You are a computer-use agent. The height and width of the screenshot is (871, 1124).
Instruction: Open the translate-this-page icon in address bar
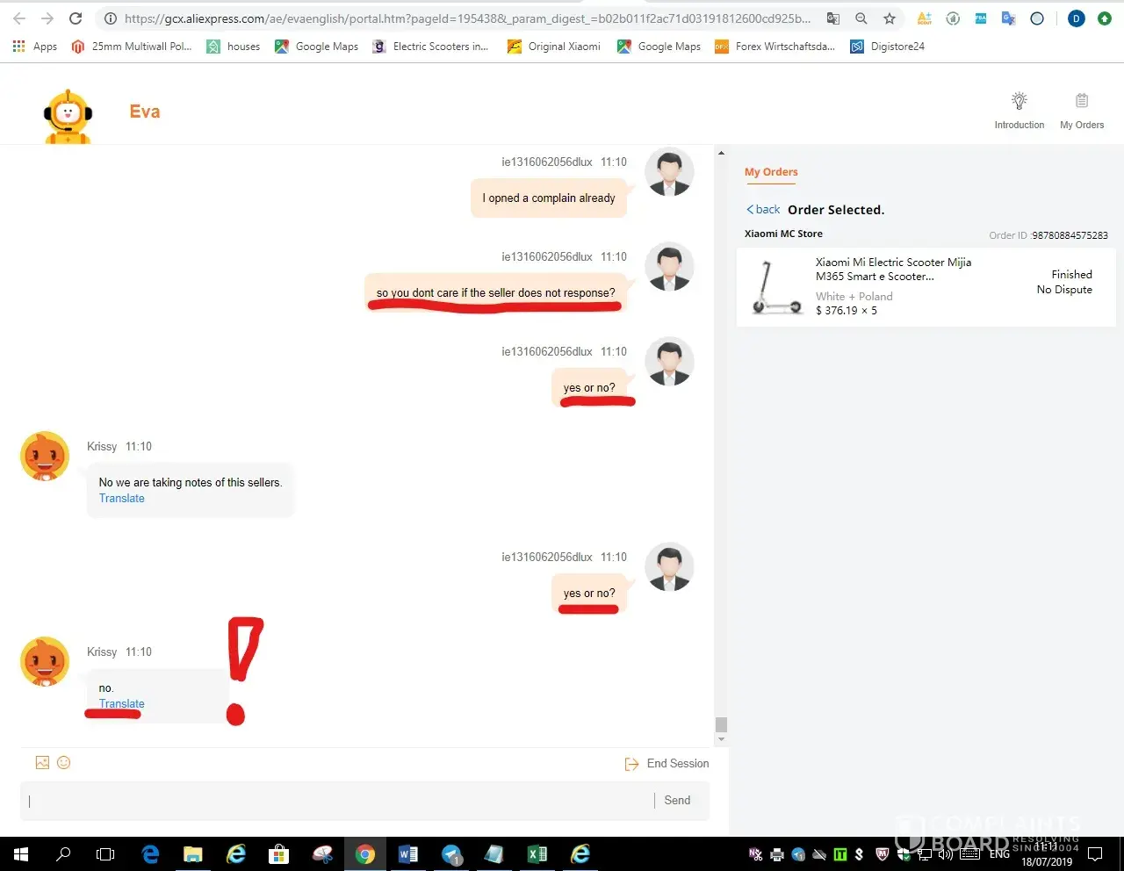click(833, 18)
